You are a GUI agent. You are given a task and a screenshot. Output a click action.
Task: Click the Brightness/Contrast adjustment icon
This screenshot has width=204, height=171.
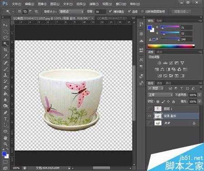coord(158,63)
